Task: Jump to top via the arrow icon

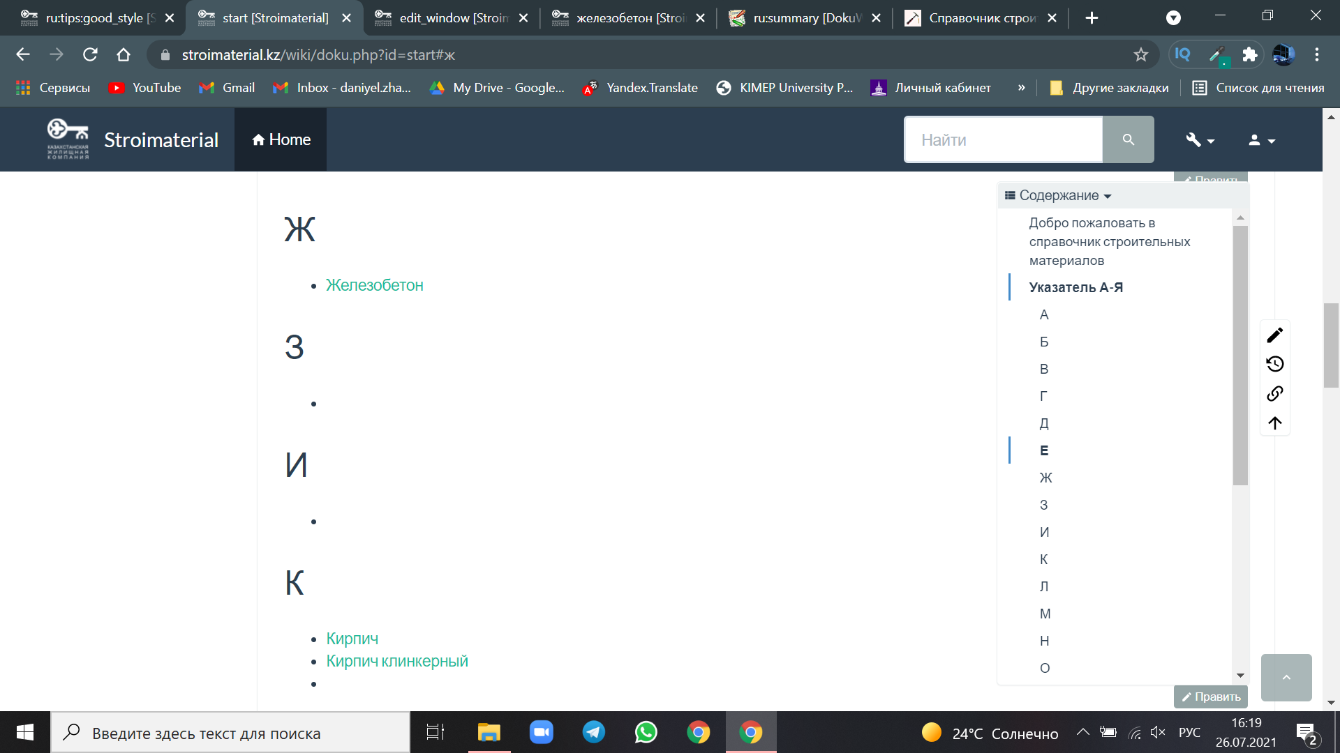Action: (1274, 423)
